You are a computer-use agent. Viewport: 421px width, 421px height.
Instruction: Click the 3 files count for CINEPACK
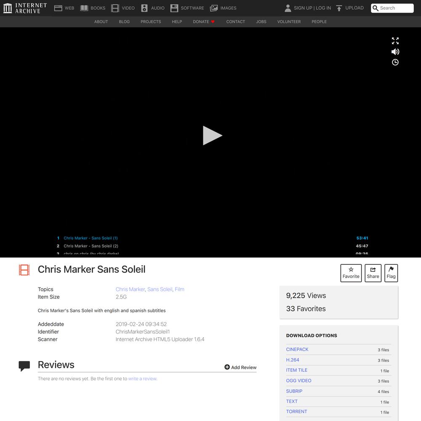pyautogui.click(x=383, y=349)
